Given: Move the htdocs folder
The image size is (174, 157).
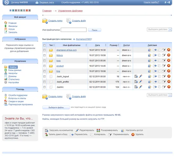Looking at the screenshot, I should point(155,55).
